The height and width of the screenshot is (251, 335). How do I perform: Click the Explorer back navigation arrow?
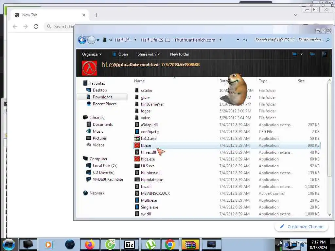(82, 40)
